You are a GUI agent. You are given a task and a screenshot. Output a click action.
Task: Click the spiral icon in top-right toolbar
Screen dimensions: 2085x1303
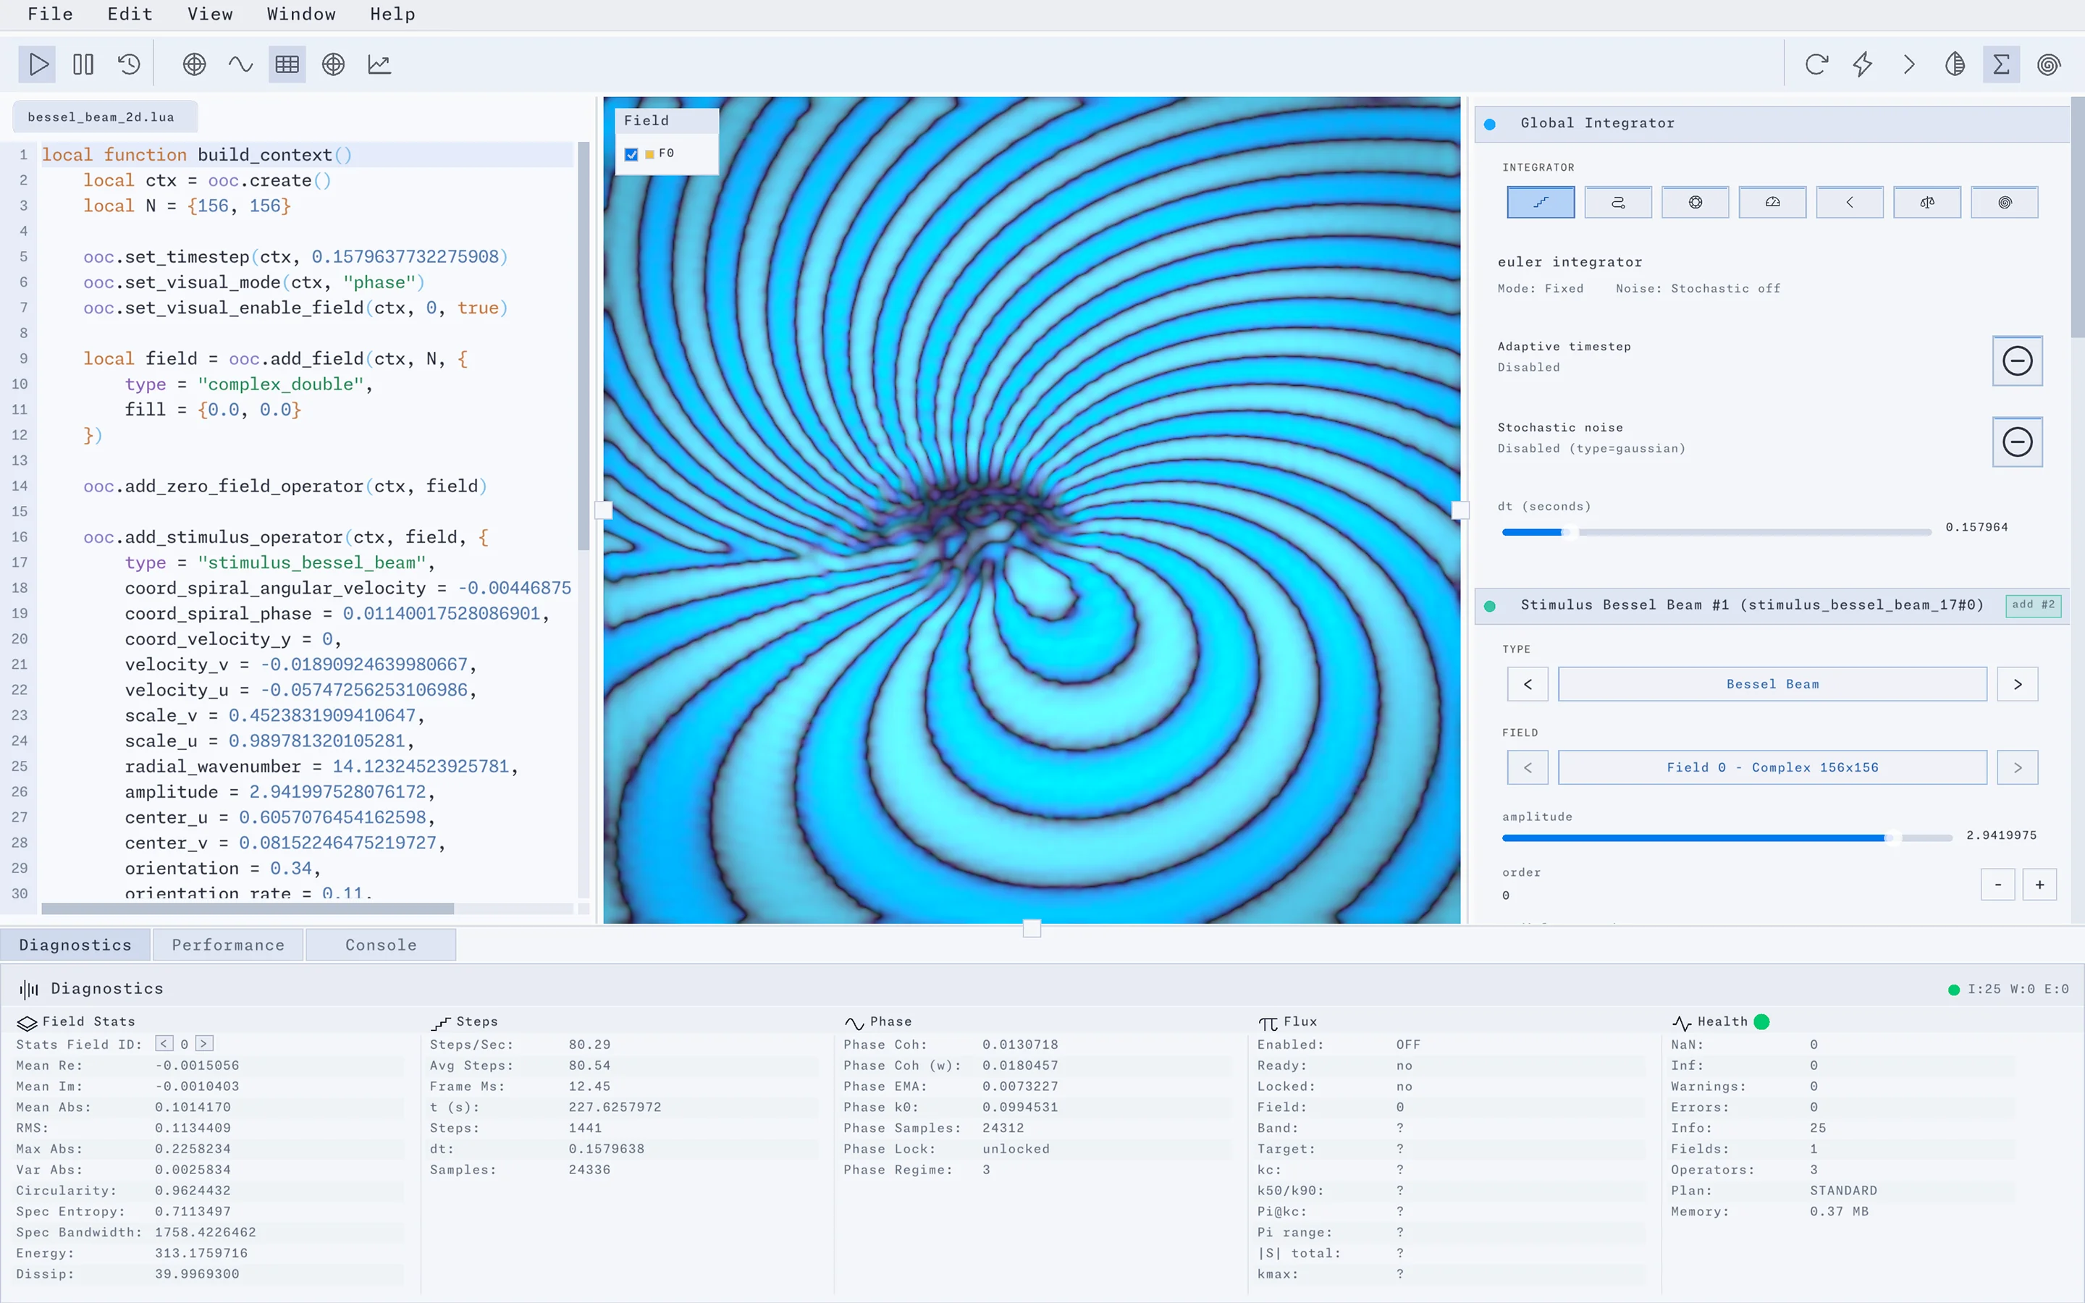pos(2049,64)
